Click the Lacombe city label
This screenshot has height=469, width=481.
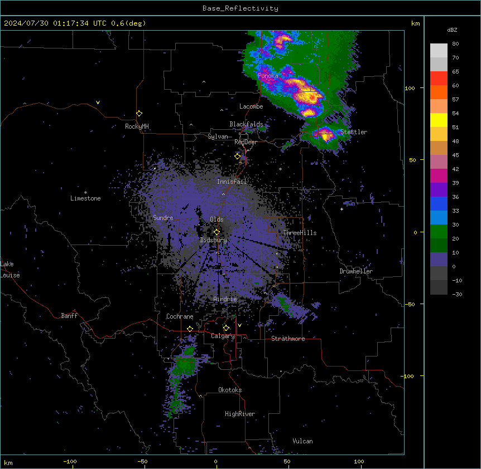pyautogui.click(x=251, y=106)
